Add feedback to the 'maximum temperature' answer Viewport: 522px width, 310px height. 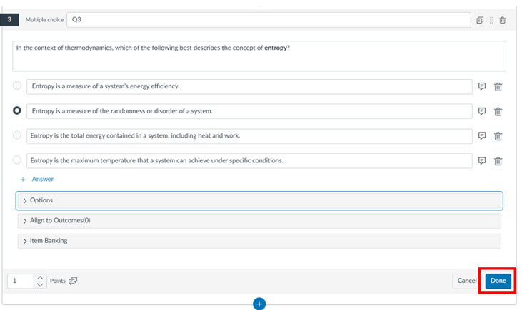(482, 161)
